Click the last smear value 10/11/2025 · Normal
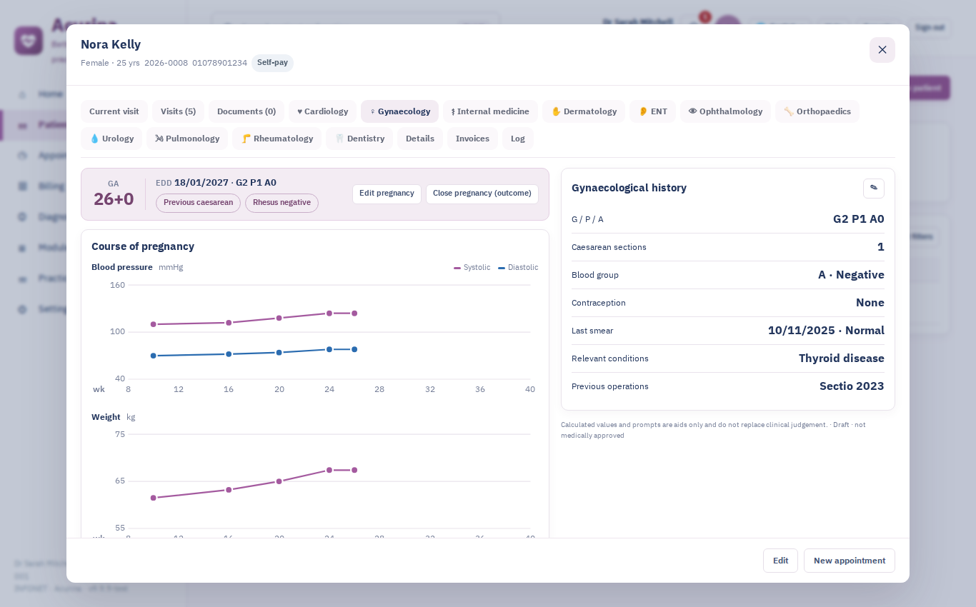The width and height of the screenshot is (976, 607). pos(826,331)
